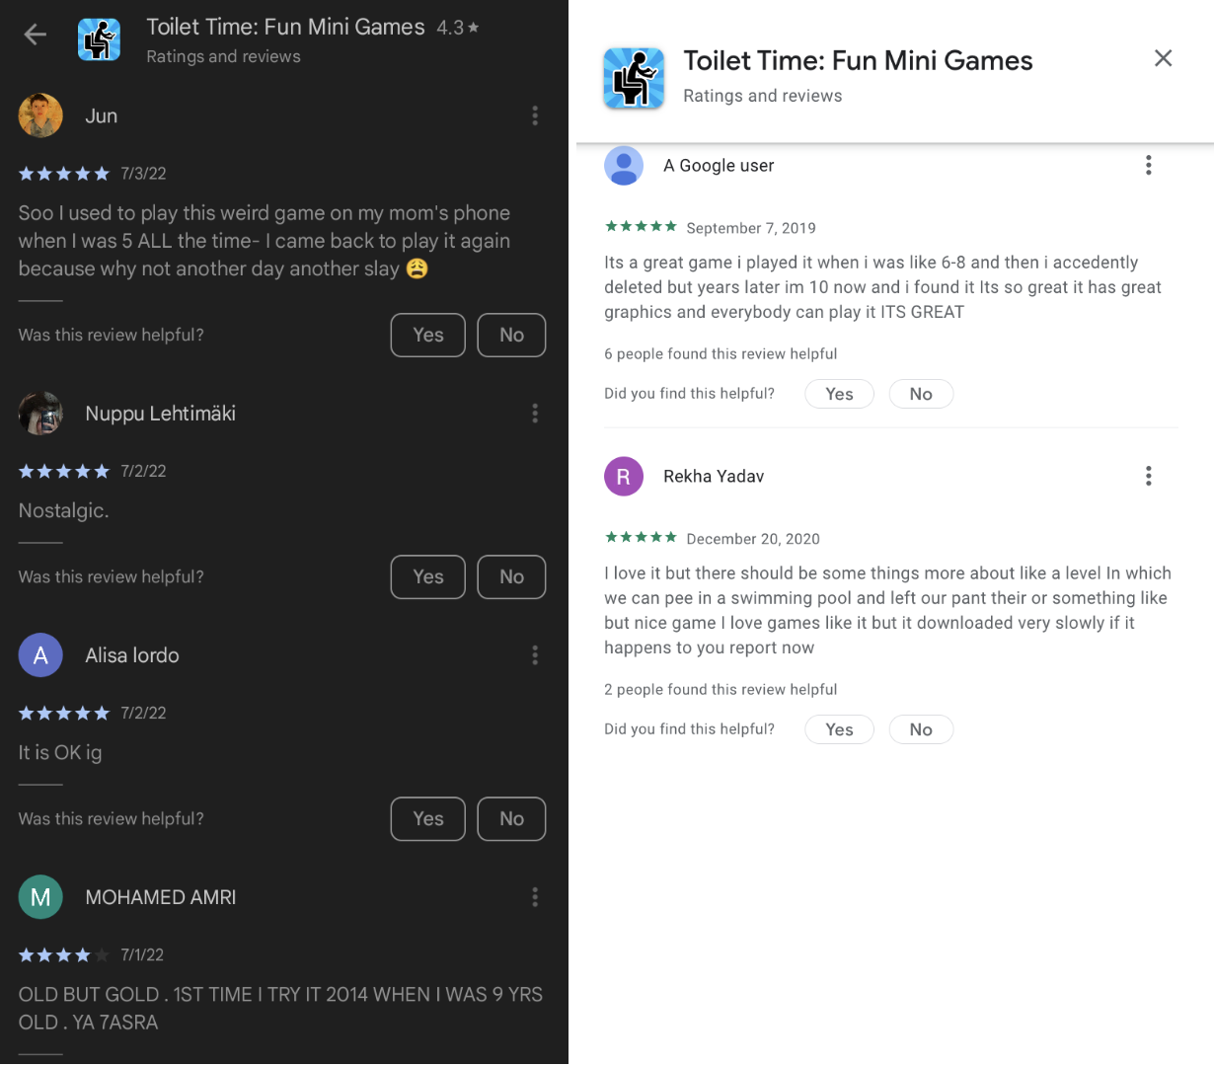Open the three-dot menu for A Google user's review
This screenshot has height=1066, width=1214.
point(1148,165)
